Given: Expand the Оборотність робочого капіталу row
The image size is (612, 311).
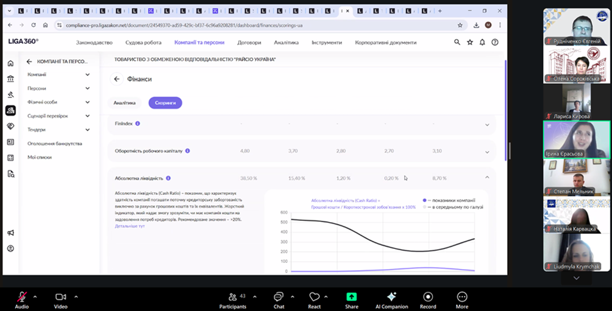Looking at the screenshot, I should (486, 152).
